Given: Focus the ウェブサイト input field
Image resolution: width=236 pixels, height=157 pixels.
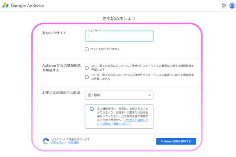Looking at the screenshot, I should coord(119,36).
